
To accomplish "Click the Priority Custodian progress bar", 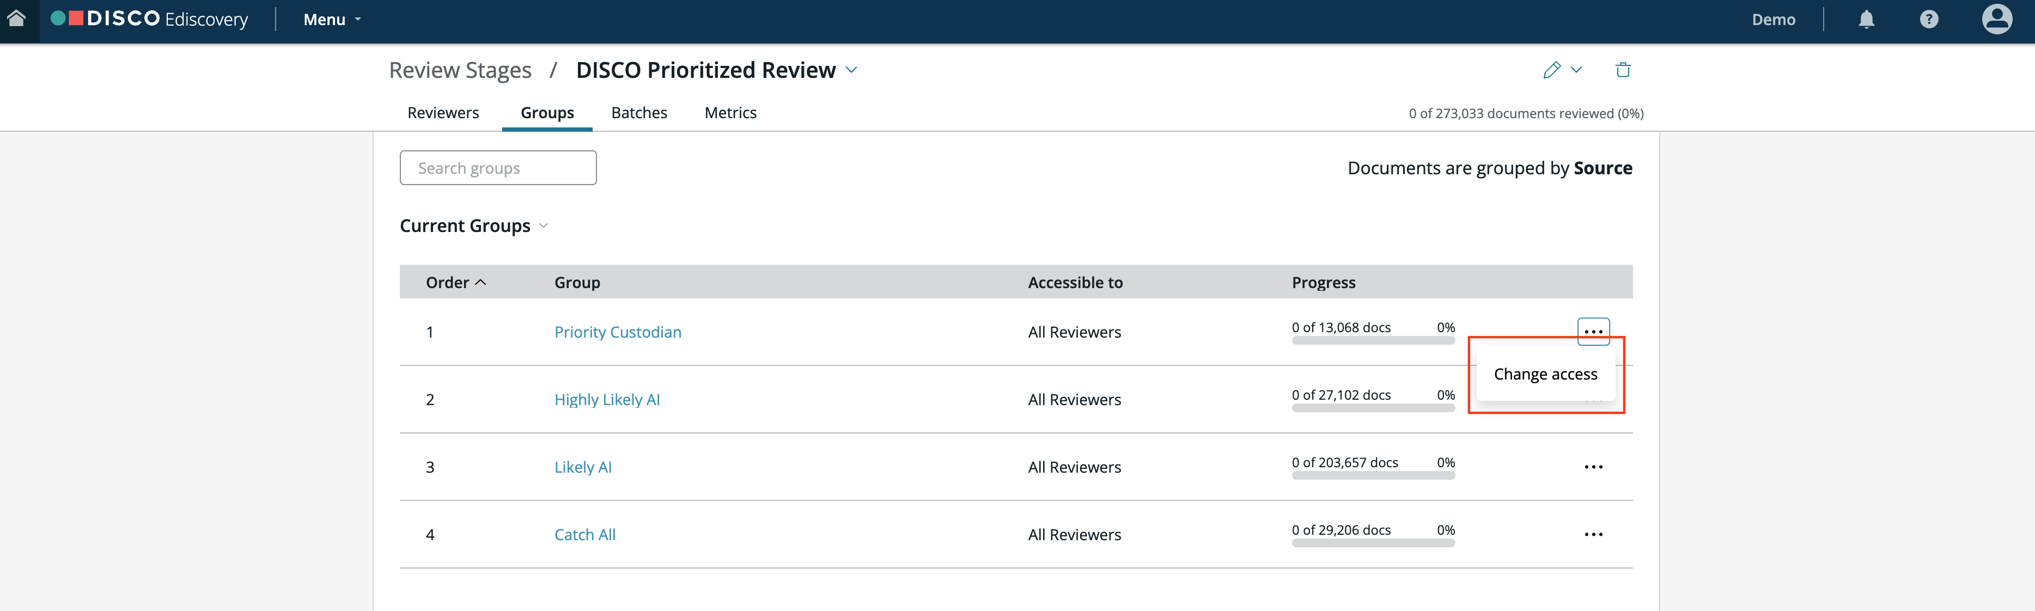I will pyautogui.click(x=1373, y=341).
